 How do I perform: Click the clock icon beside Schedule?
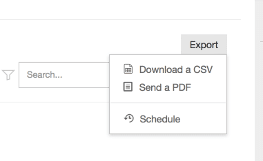point(128,119)
